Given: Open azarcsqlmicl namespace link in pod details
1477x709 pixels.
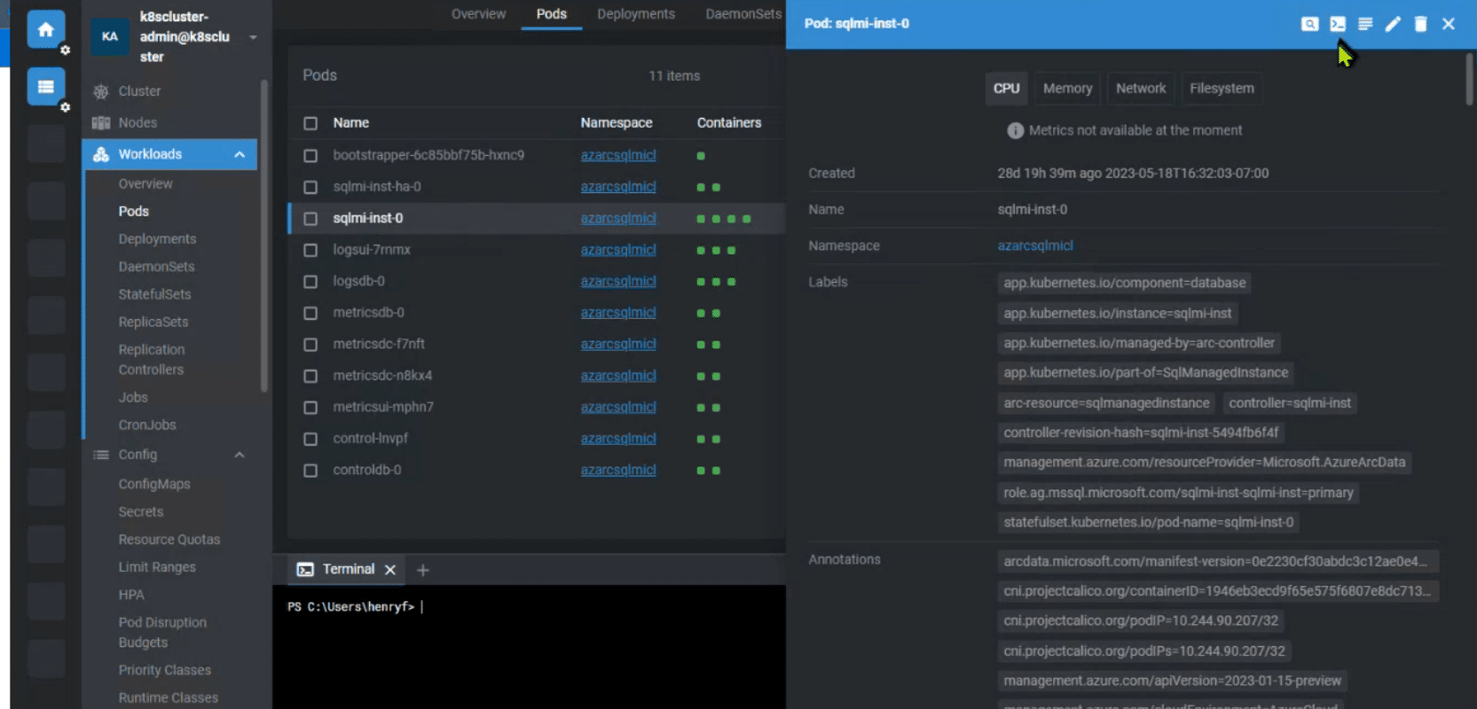Looking at the screenshot, I should click(1035, 245).
